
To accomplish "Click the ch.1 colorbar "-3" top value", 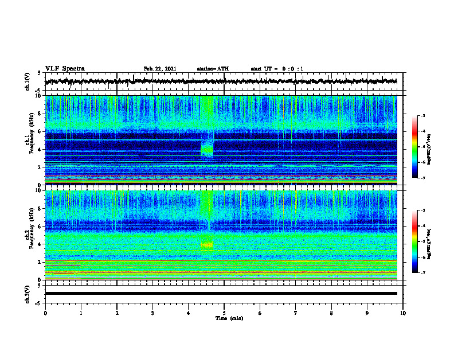I will coord(423,115).
